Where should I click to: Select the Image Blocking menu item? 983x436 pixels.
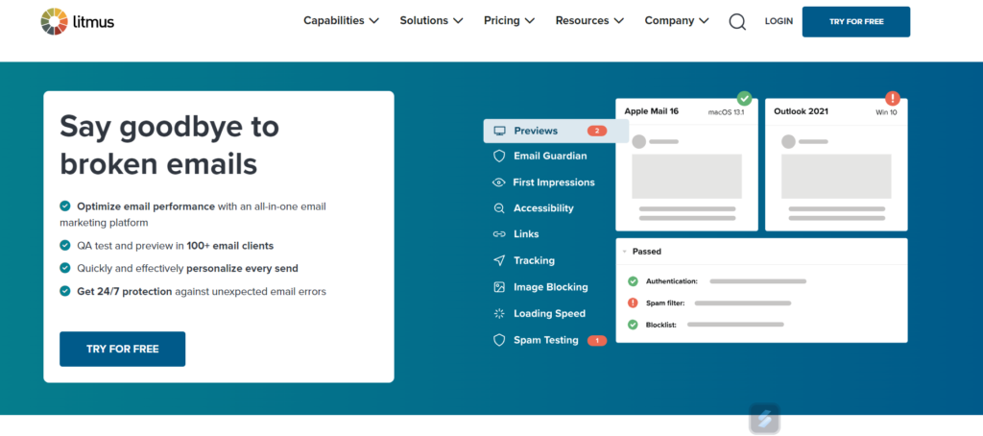click(x=541, y=287)
